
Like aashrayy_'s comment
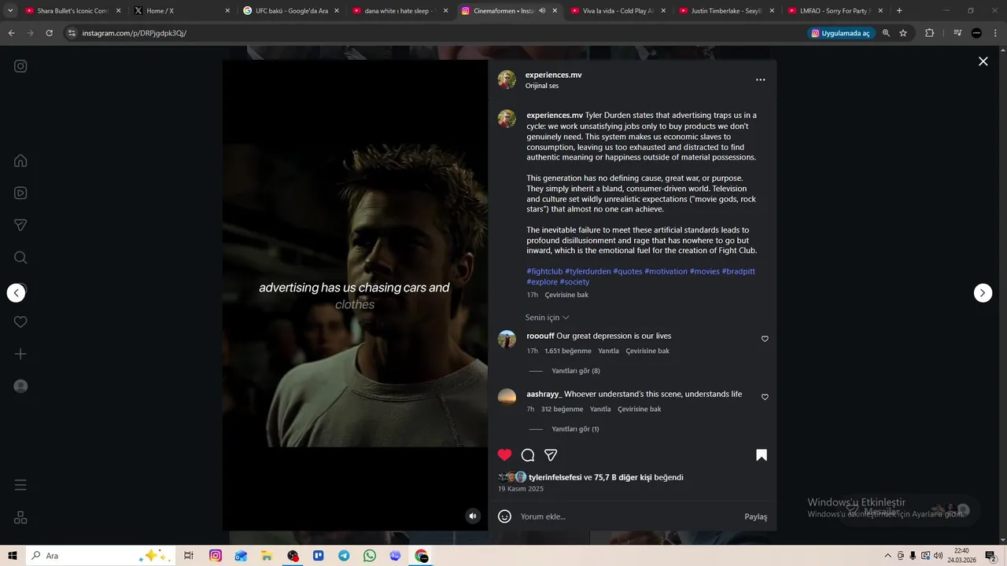(x=765, y=397)
